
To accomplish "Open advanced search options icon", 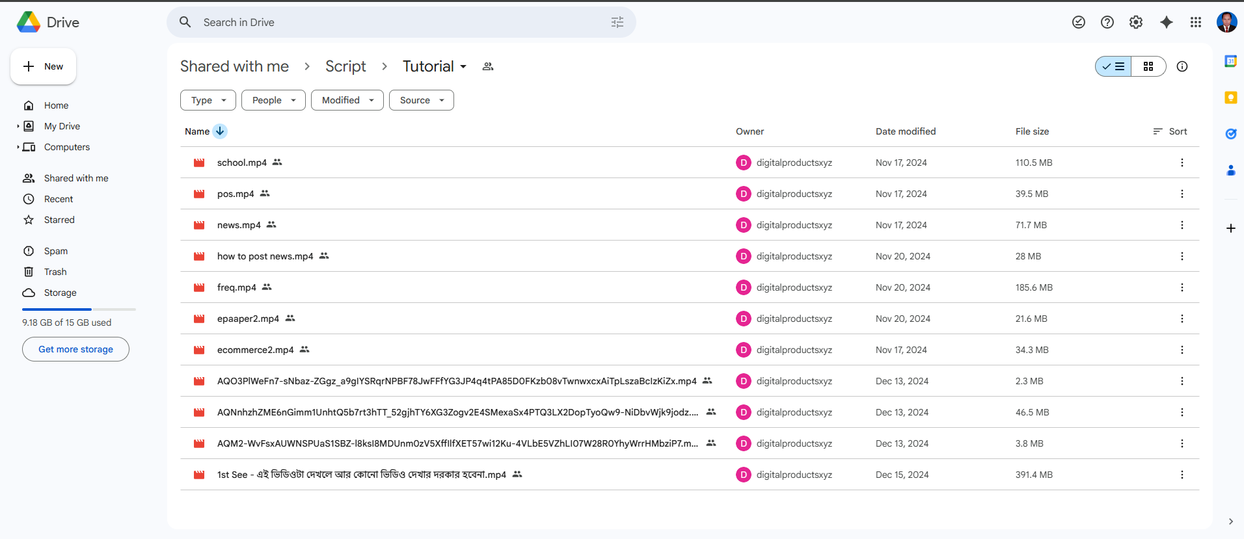I will coord(617,22).
